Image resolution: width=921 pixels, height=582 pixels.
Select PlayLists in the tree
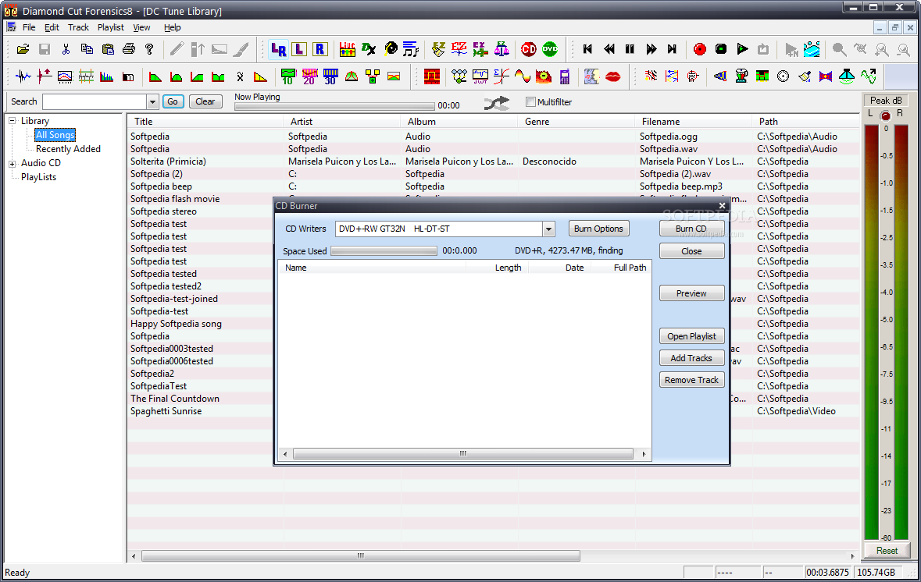(39, 177)
